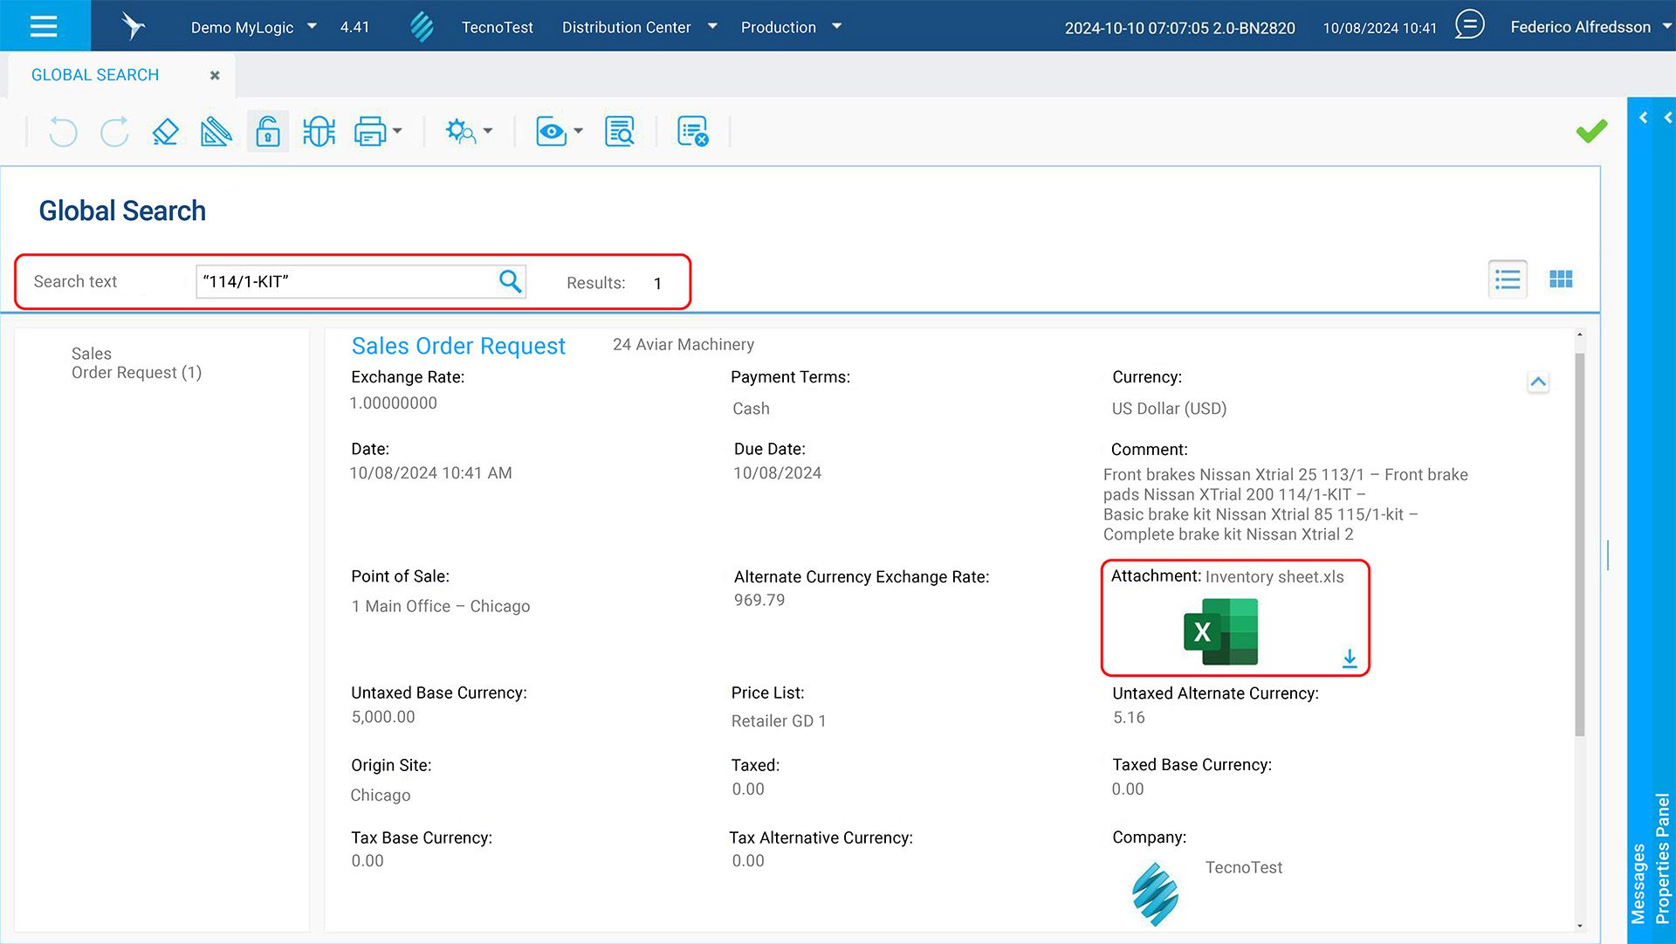Select the GLOBAL SEARCH tab

(95, 75)
